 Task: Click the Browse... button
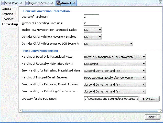(x=149, y=99)
